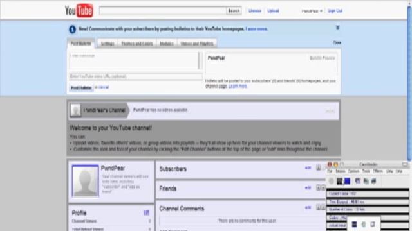Click the large profile picture placeholder
This screenshot has width=412, height=231.
(x=85, y=181)
